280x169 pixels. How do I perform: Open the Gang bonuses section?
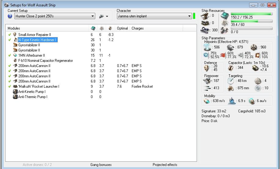pyautogui.click(x=101, y=165)
